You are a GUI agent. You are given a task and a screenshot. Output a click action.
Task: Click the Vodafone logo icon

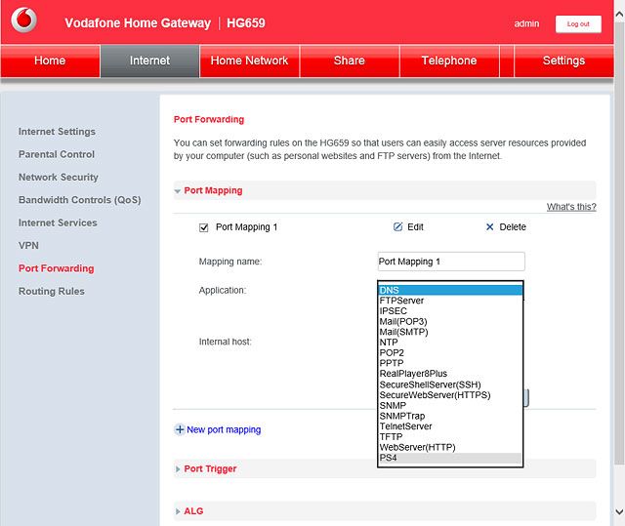tap(23, 20)
